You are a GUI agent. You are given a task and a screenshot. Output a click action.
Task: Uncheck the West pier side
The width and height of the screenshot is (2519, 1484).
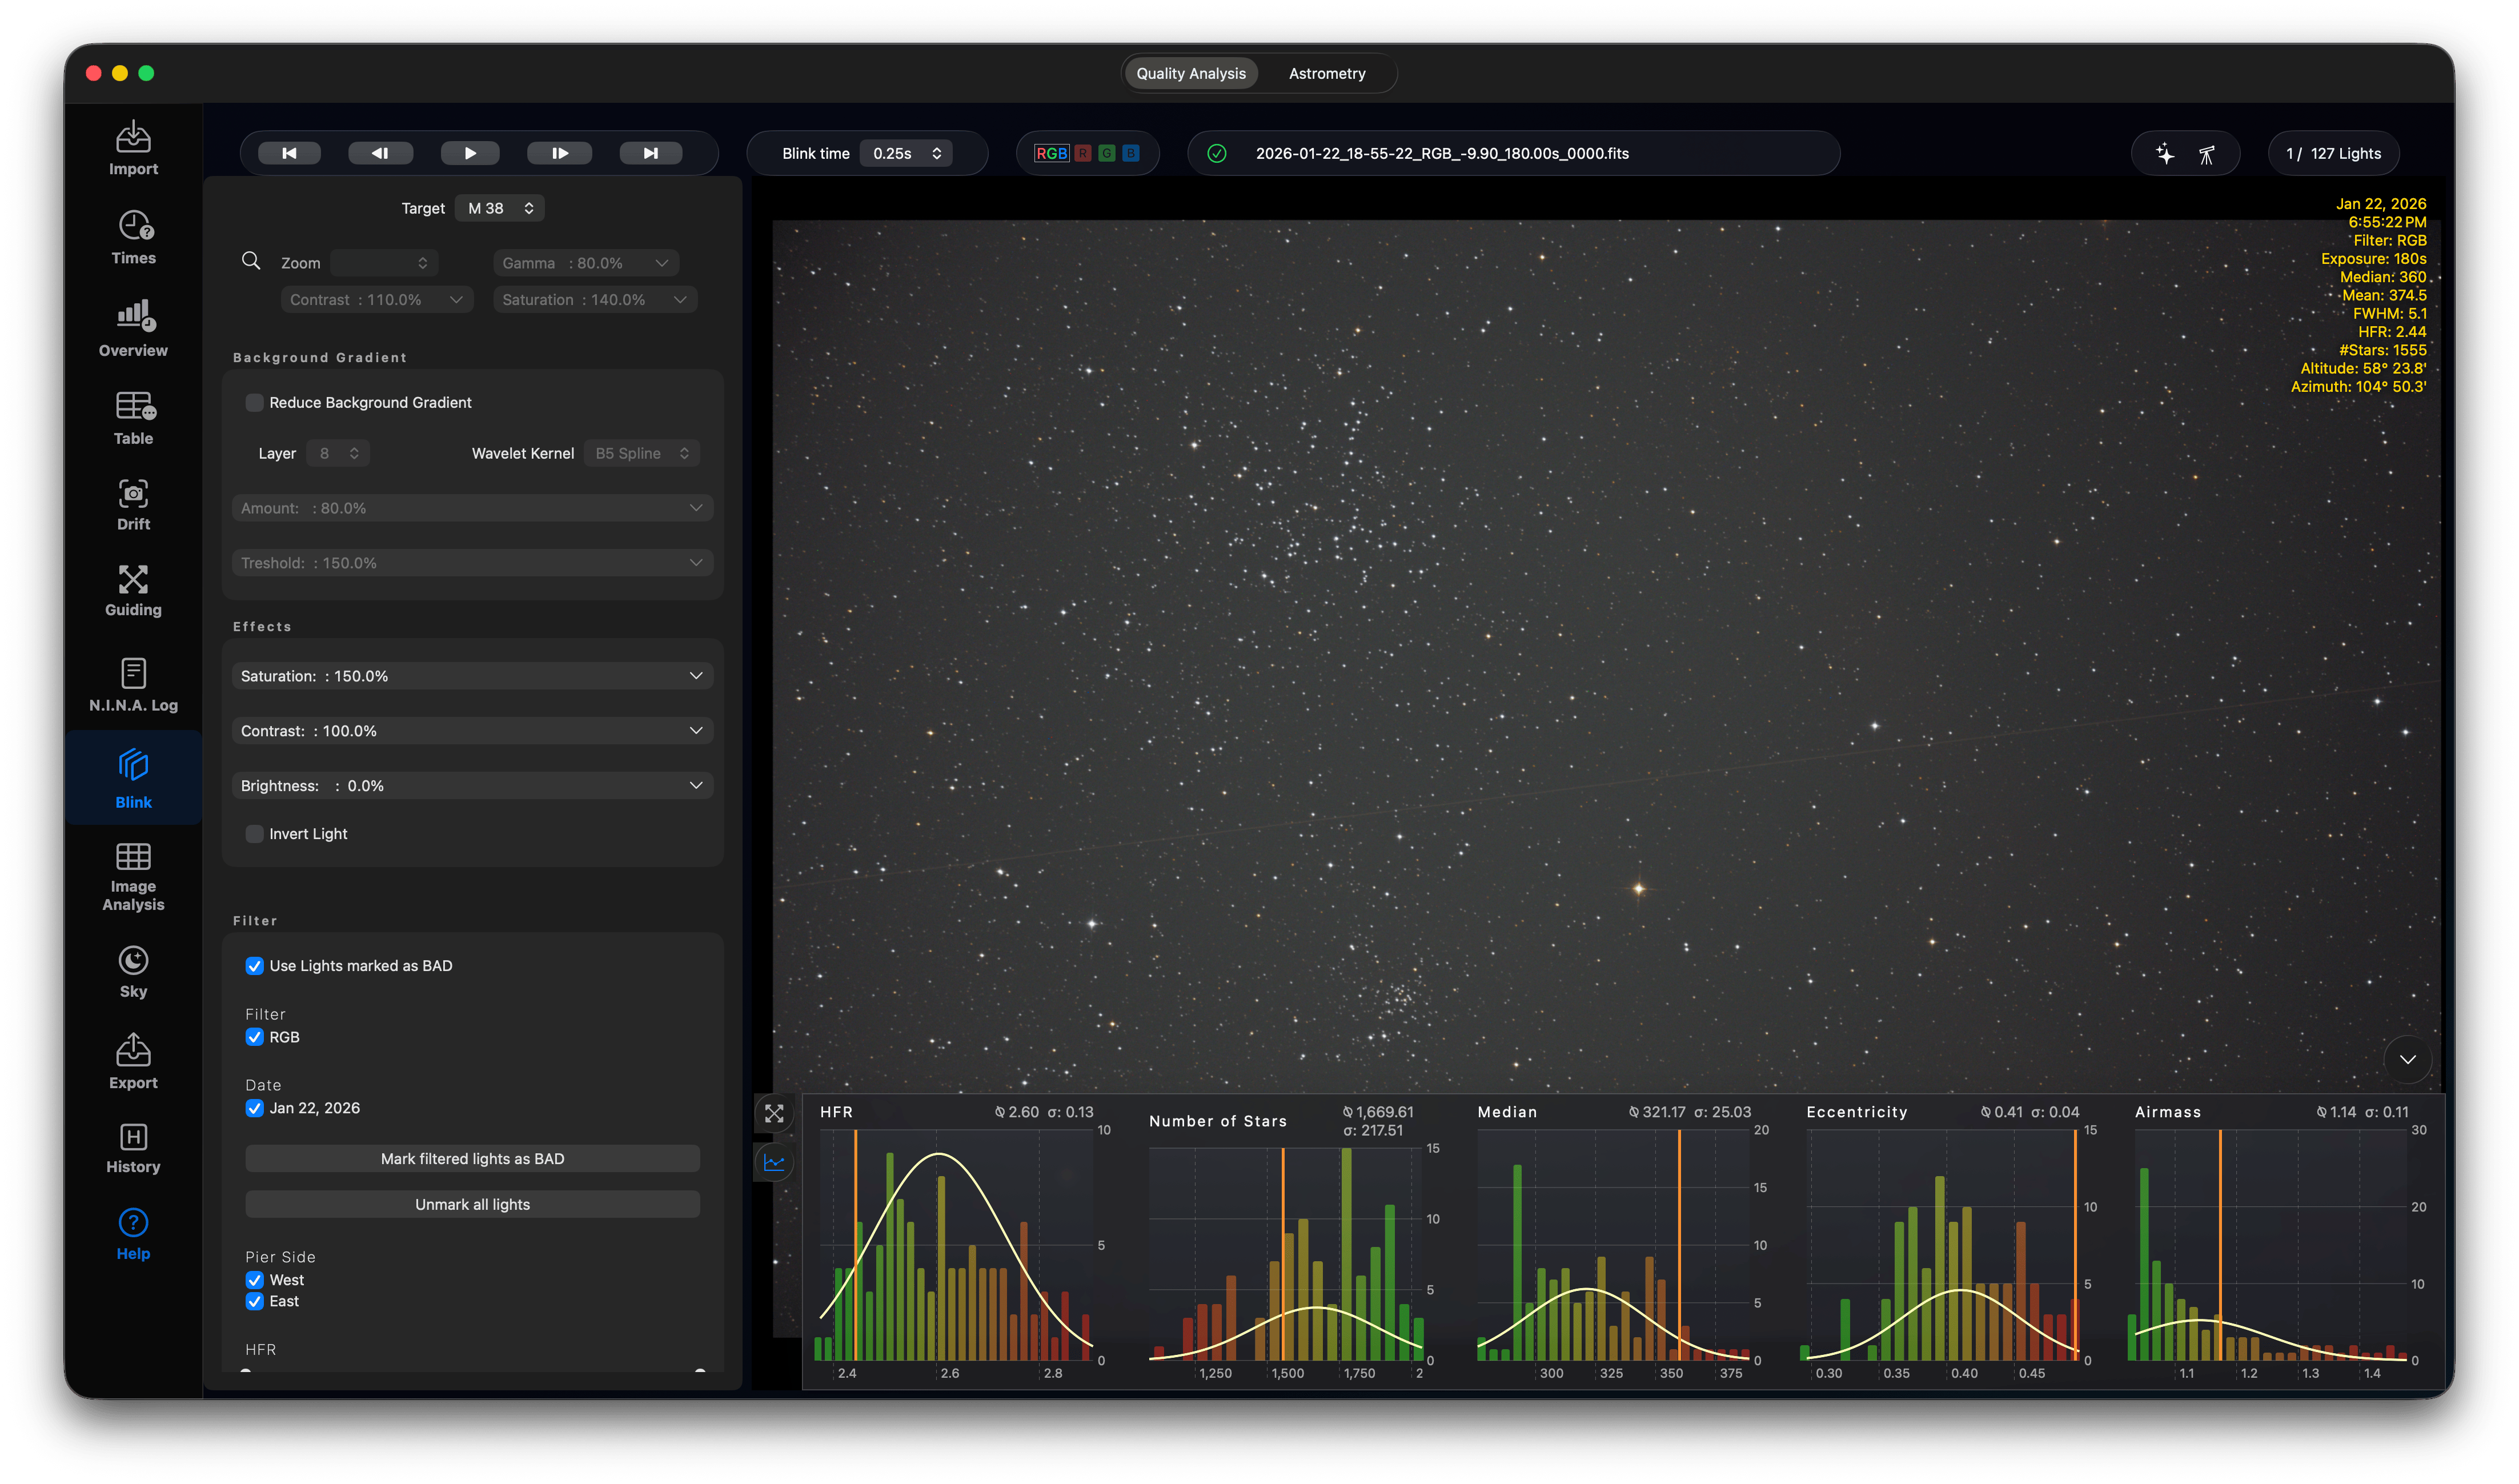coord(254,1279)
